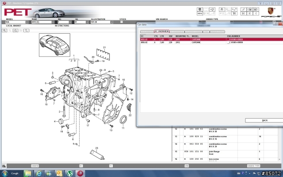The height and width of the screenshot is (177, 283).
Task: Click the TC button in the bottom bar
Action: pyautogui.click(x=111, y=166)
